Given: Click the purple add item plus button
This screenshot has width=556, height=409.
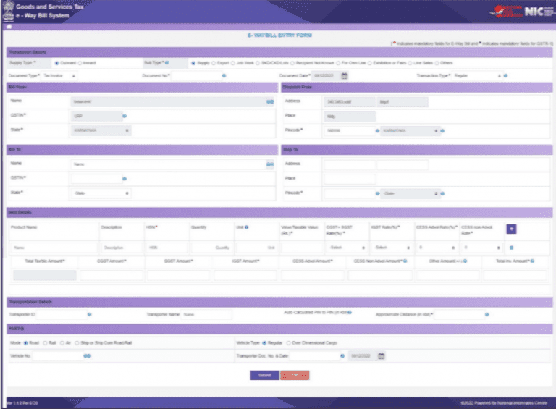Looking at the screenshot, I should tap(511, 229).
